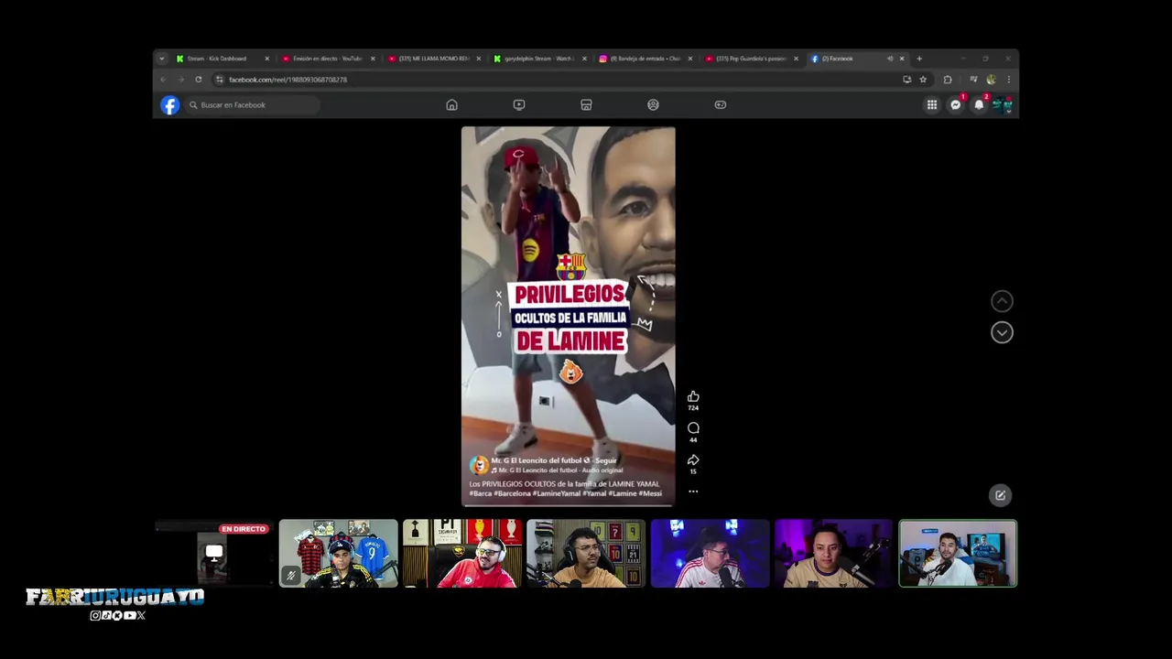
Task: Switch to the Bandeja de entrada tab
Action: point(645,59)
